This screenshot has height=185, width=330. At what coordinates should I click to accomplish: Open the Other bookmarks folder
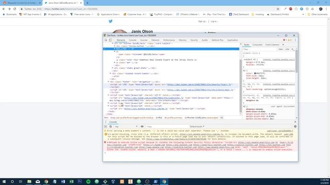tap(318, 14)
